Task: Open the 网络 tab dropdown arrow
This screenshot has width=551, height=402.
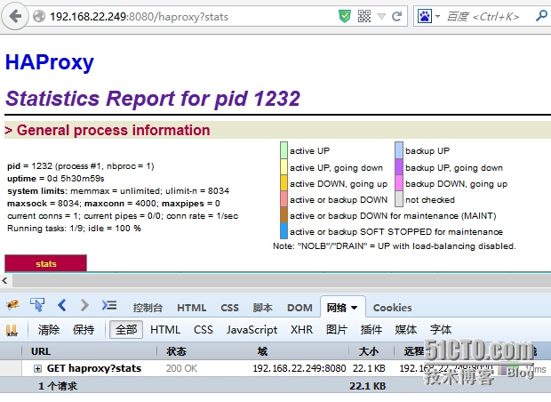Action: click(355, 308)
